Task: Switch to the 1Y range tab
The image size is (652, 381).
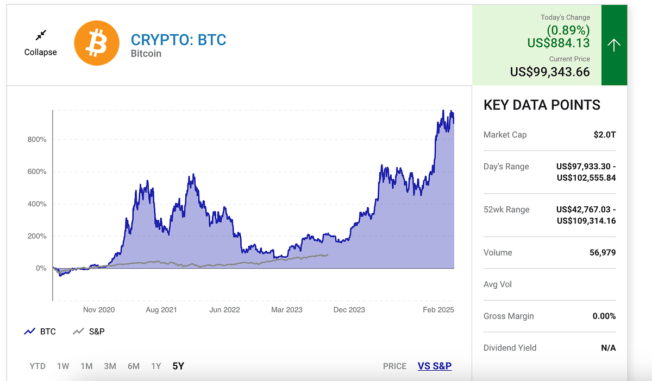Action: tap(156, 366)
